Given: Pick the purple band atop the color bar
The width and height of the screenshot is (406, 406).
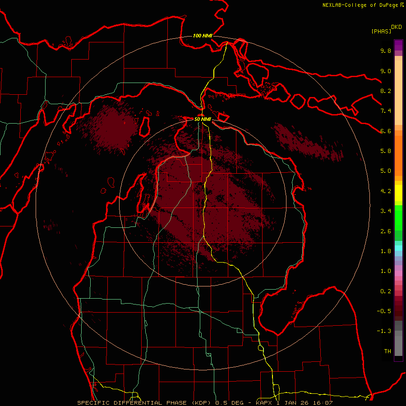Looking at the screenshot, I should [x=398, y=45].
